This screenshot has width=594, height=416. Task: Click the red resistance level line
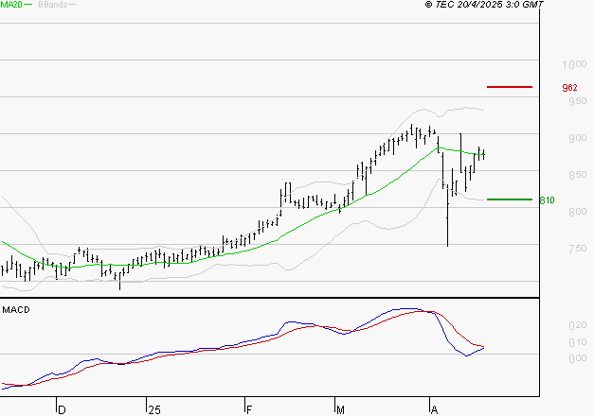[x=510, y=87]
